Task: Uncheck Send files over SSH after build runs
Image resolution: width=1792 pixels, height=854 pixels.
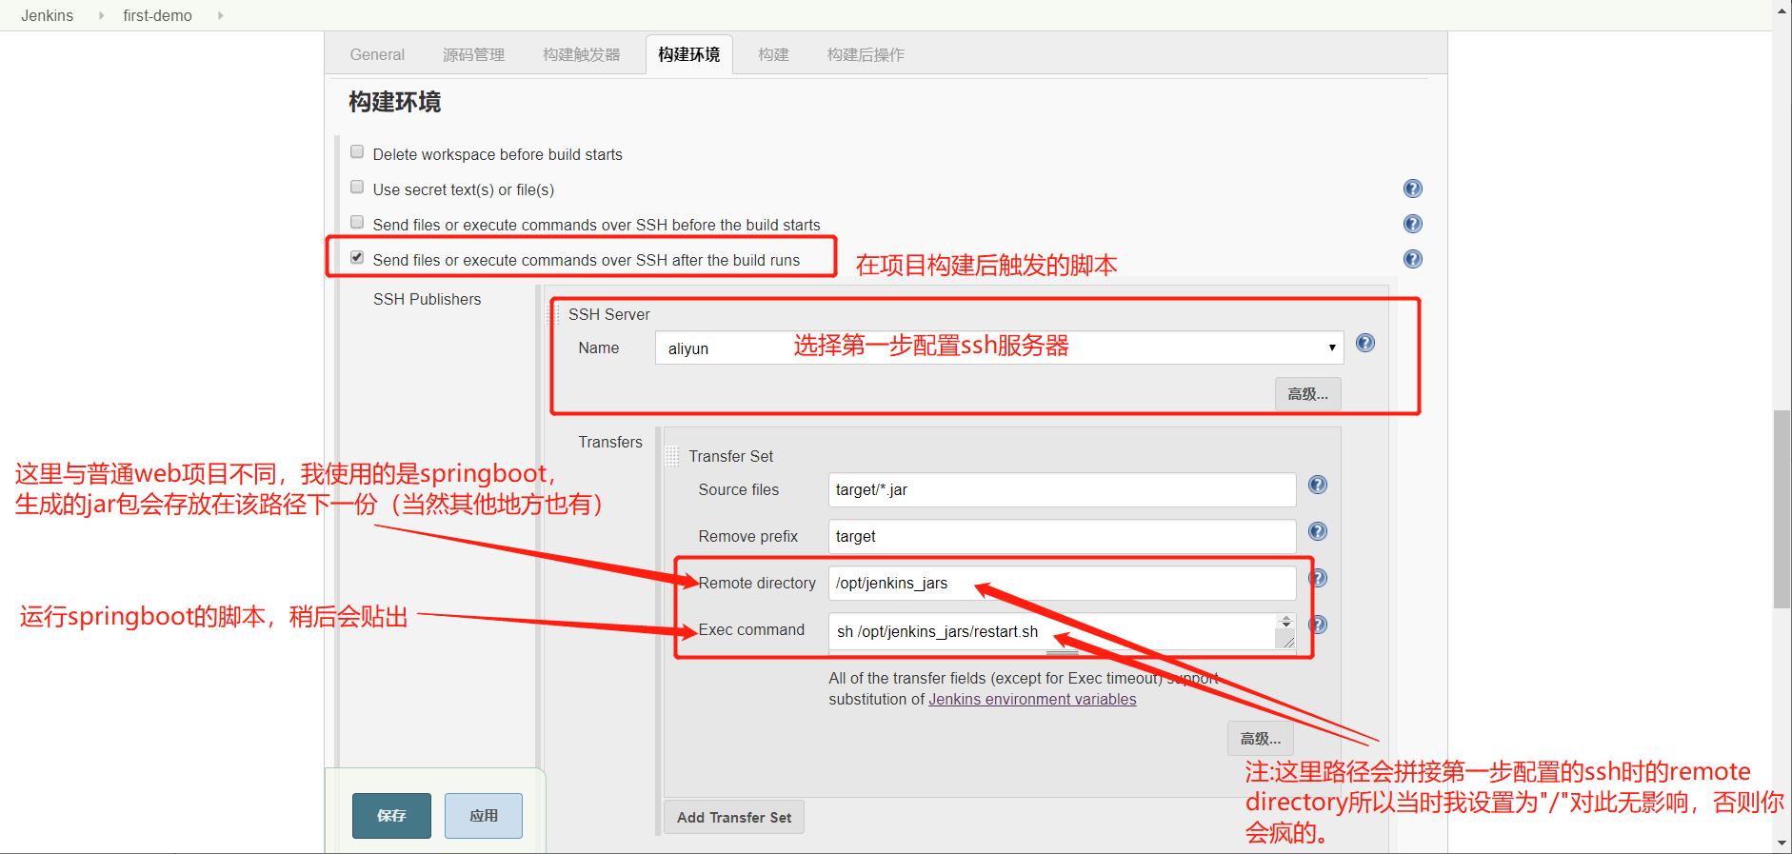Action: [357, 258]
